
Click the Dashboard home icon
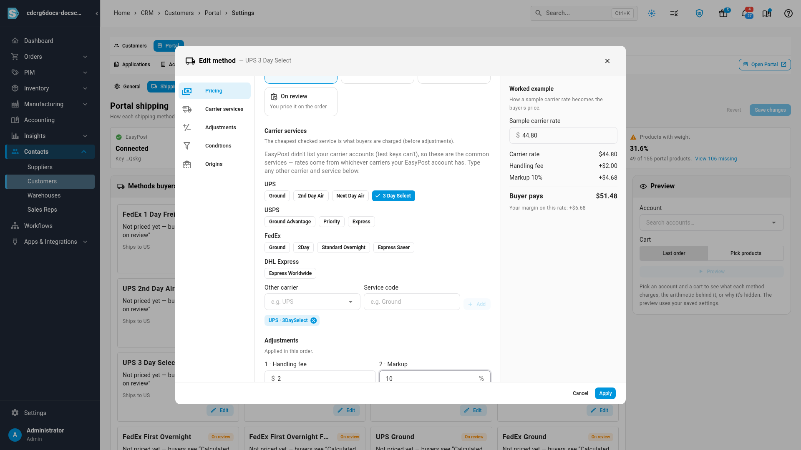coord(15,41)
